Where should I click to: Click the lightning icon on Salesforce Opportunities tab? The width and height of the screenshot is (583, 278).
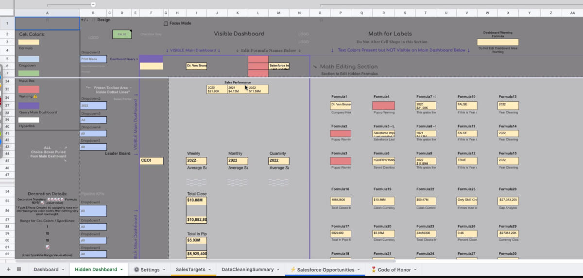[x=293, y=269]
